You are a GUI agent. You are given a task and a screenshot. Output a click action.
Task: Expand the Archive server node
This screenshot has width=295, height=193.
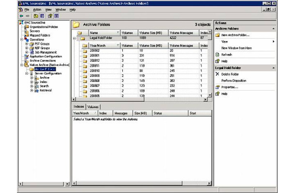click(32, 78)
